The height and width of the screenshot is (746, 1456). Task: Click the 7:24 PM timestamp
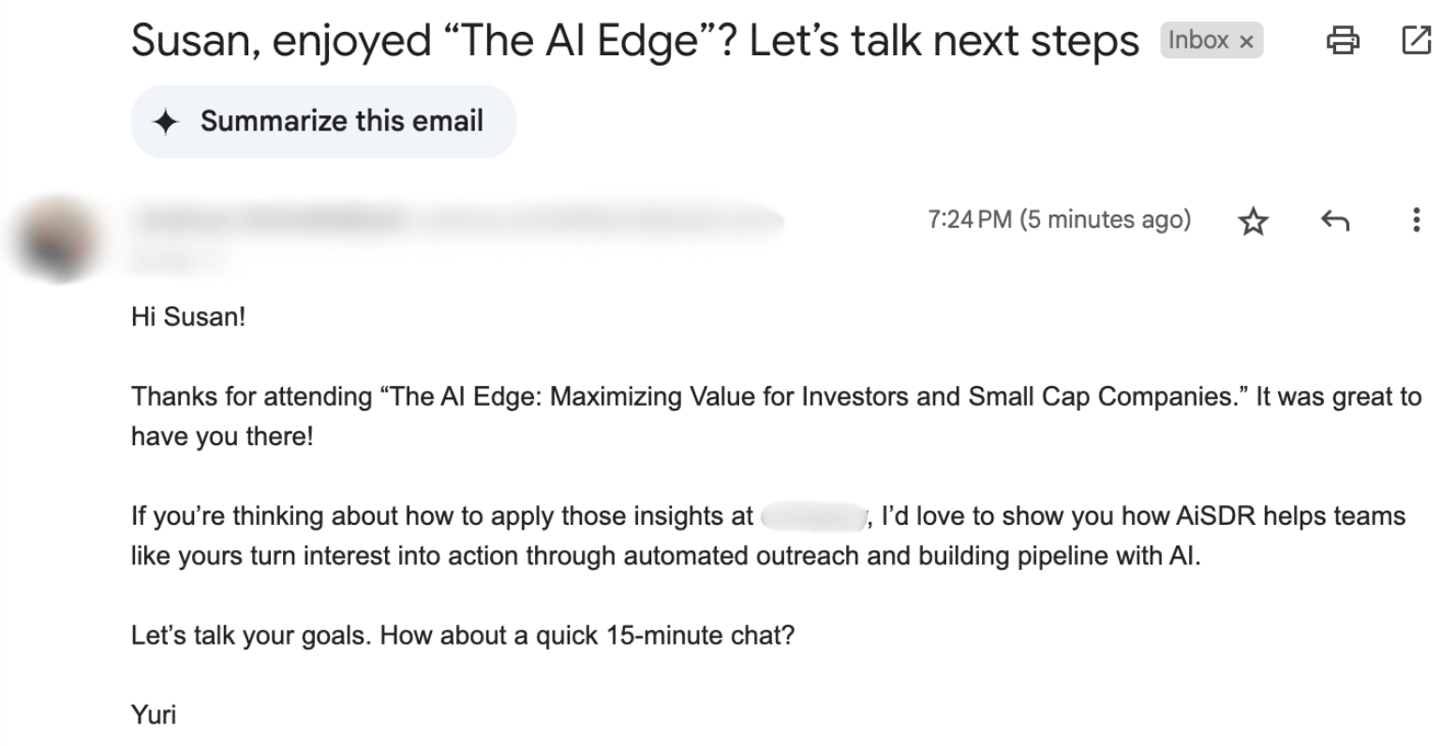1059,220
